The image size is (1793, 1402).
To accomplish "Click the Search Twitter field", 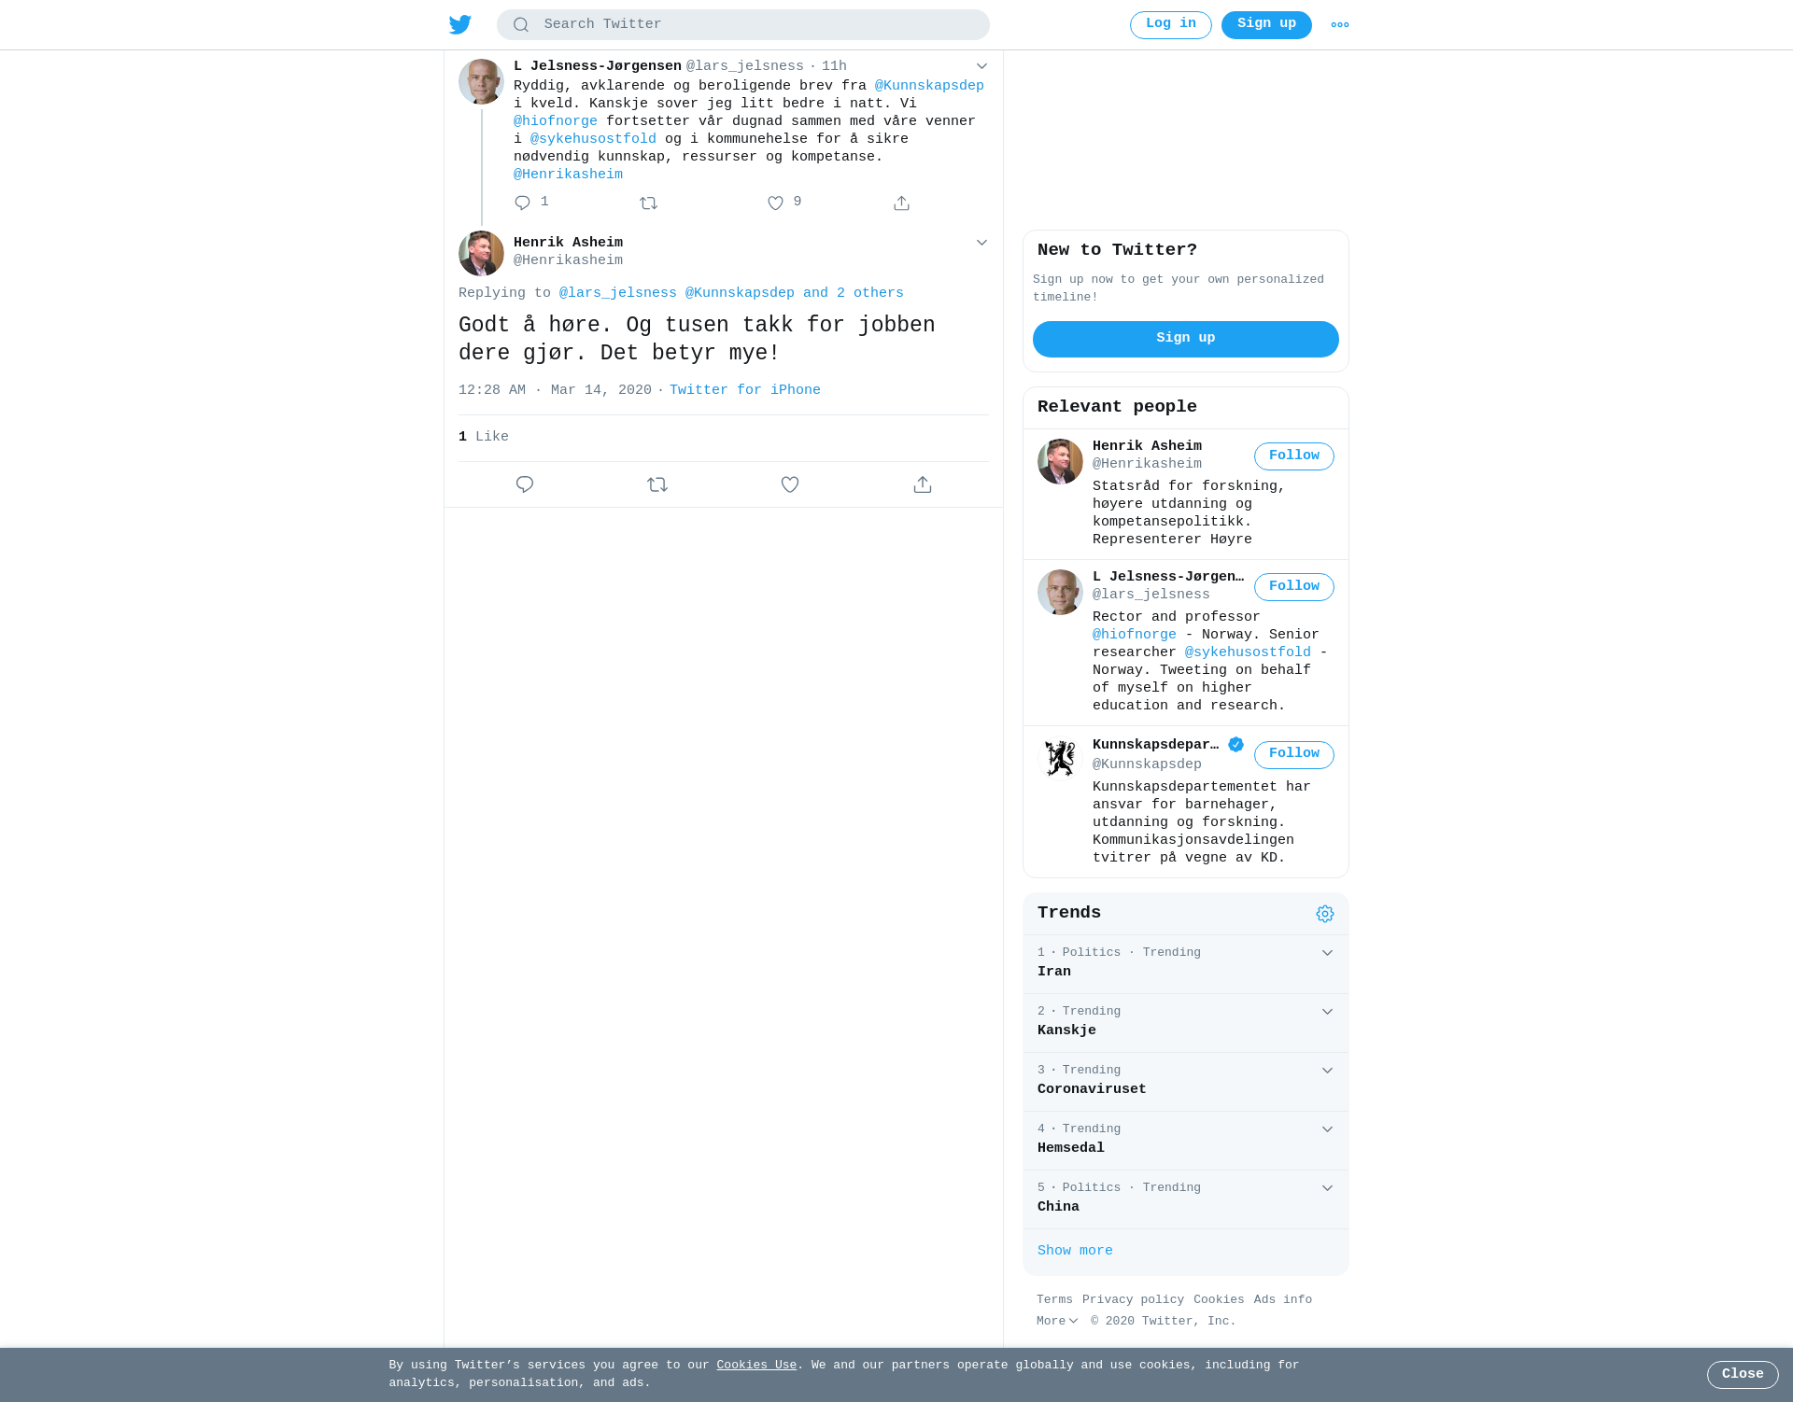I will [743, 25].
